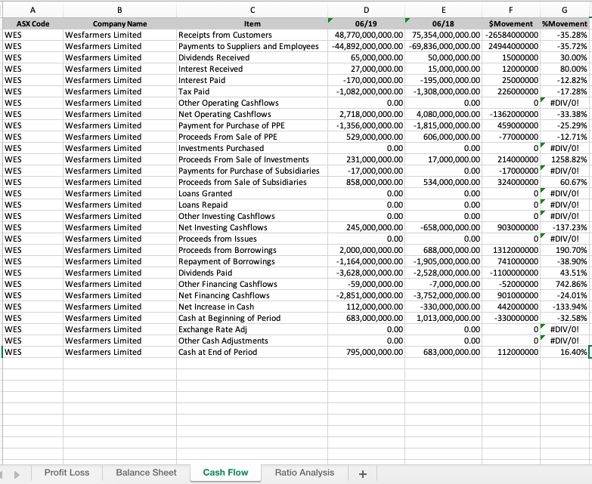Select Payments to Suppliers and Employees cell

point(253,46)
